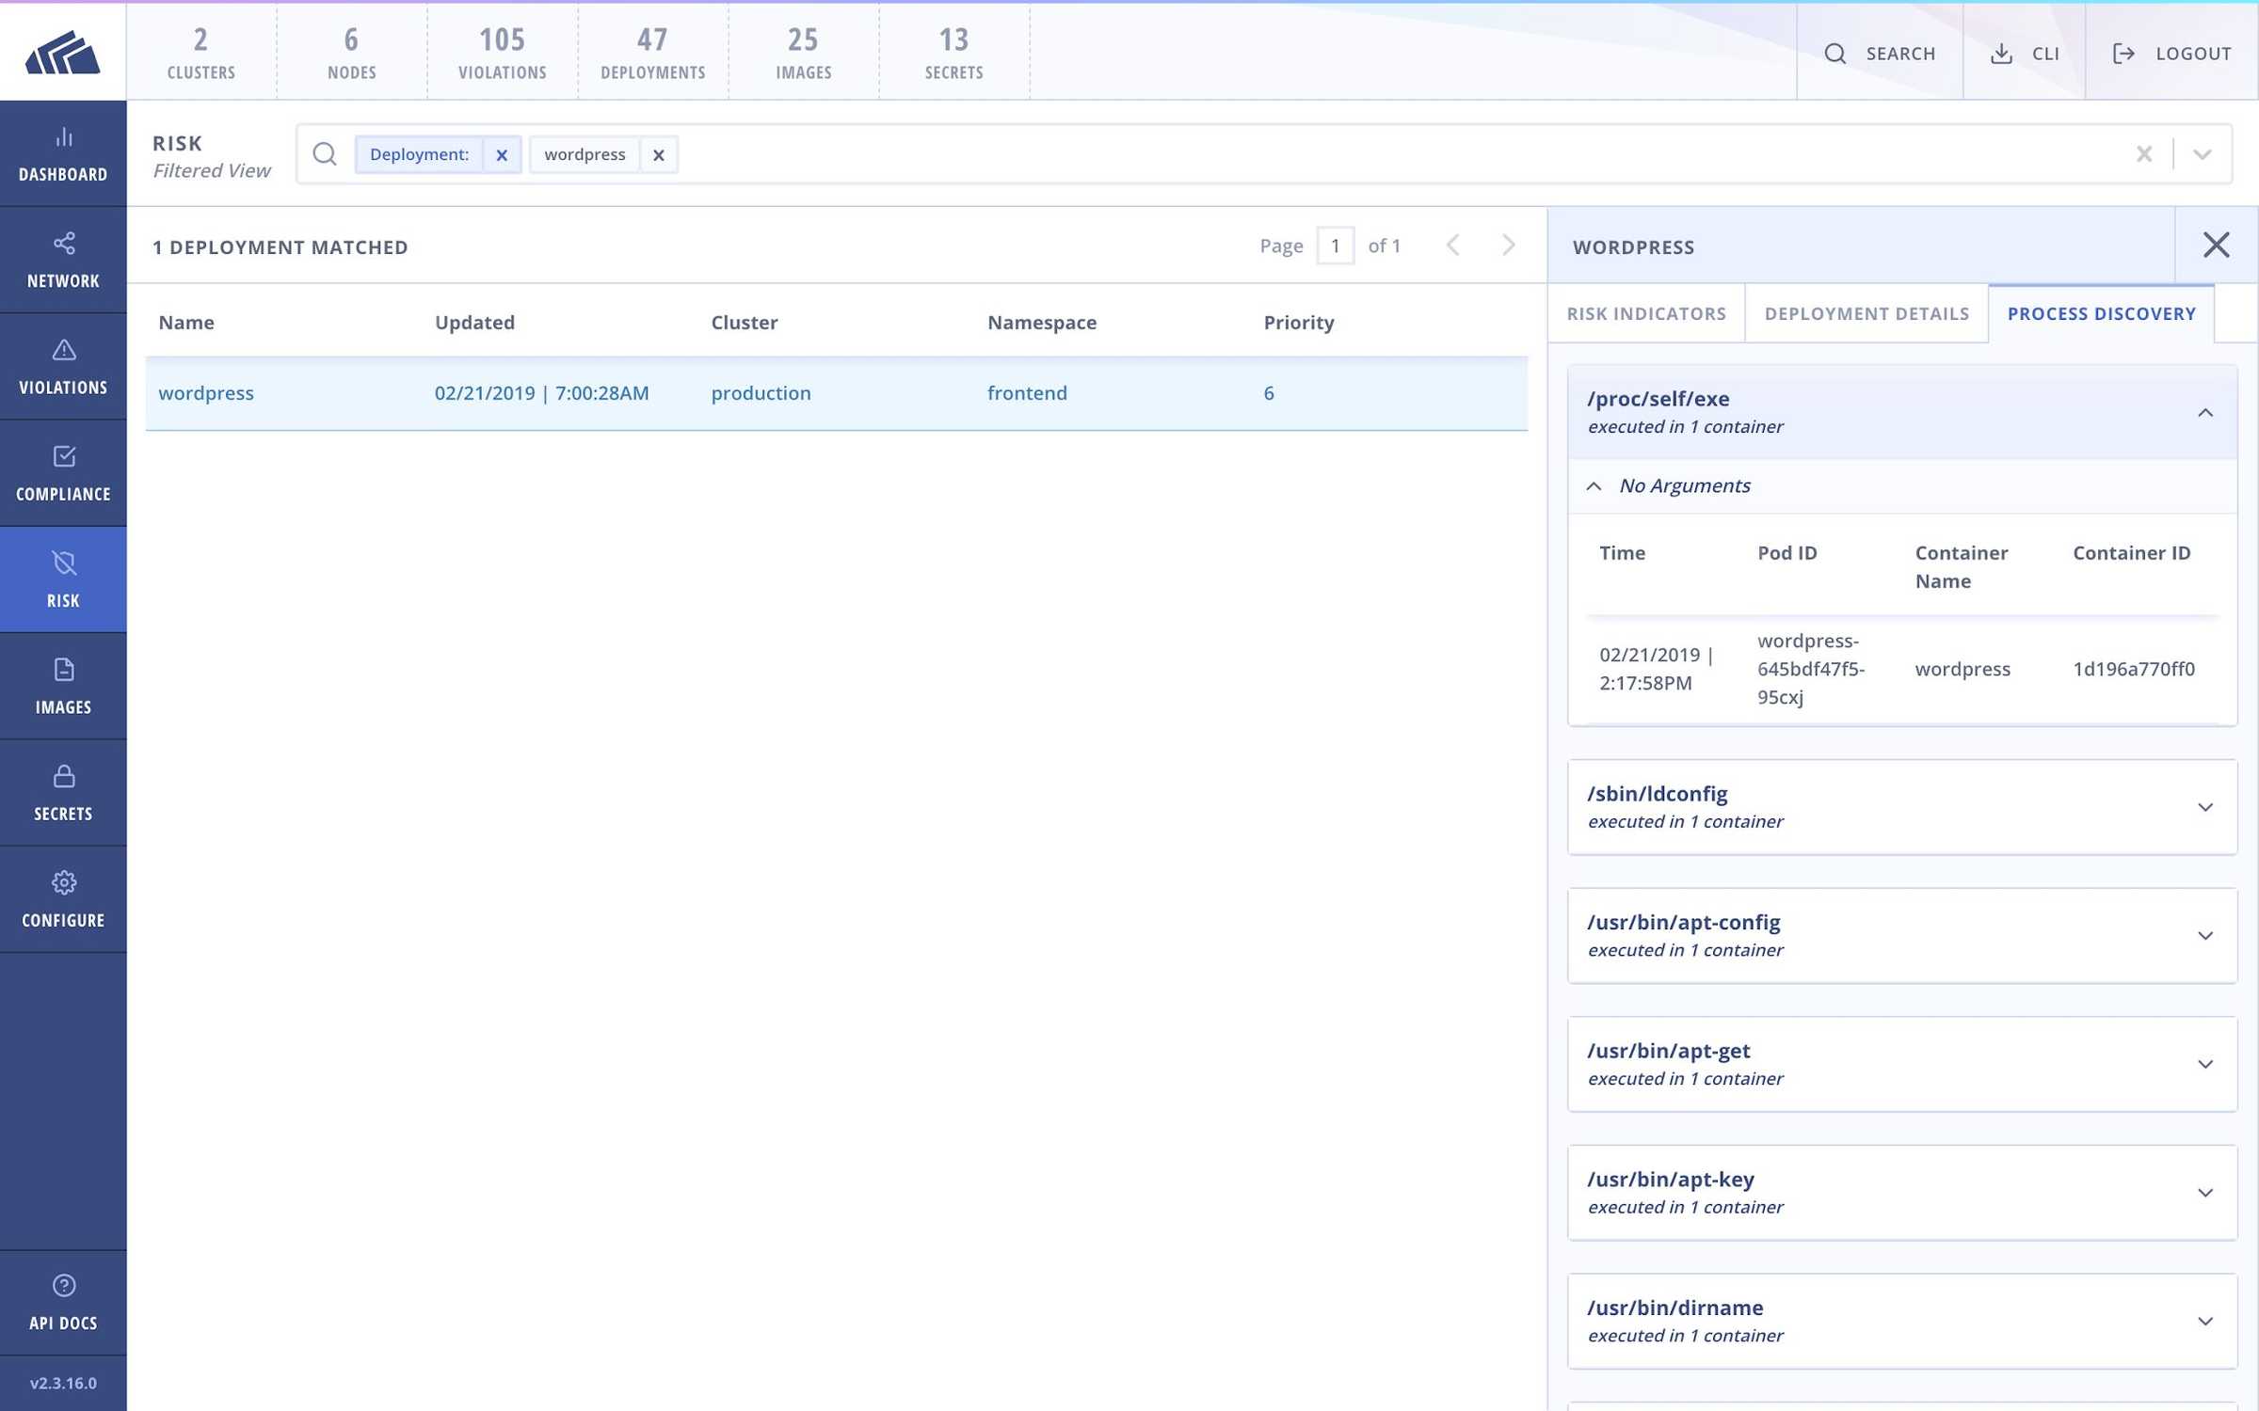Click the 02/21/2019 | 2:17:58PM time cell
This screenshot has width=2259, height=1411.
click(1656, 669)
